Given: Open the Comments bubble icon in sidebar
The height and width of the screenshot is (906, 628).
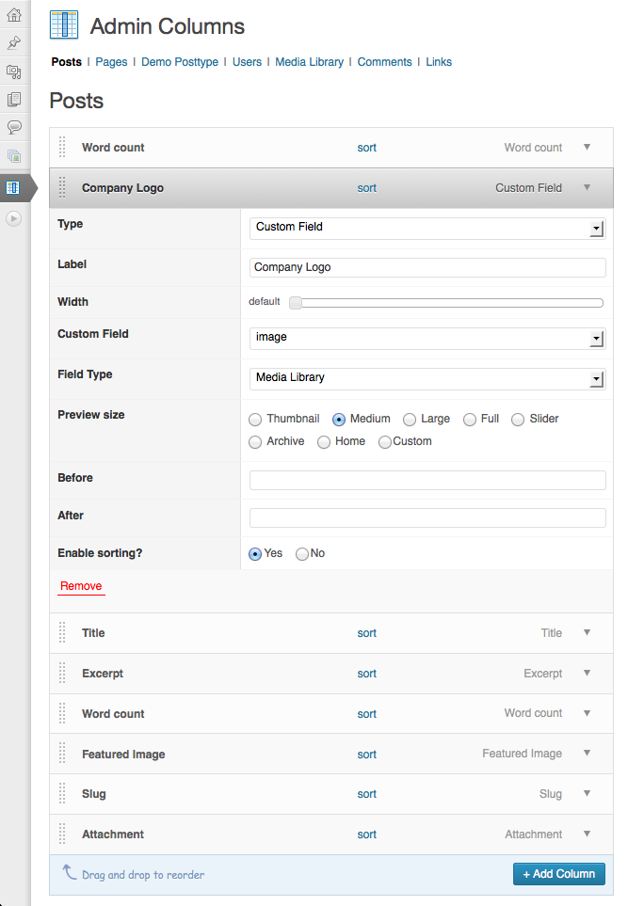Looking at the screenshot, I should coord(14,127).
